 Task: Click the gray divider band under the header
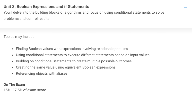coord(96,30)
